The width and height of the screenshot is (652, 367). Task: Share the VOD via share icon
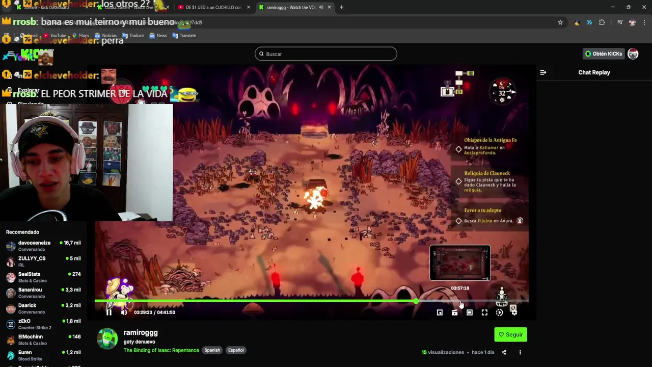pyautogui.click(x=504, y=352)
